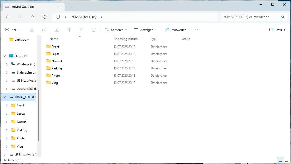The image size is (291, 164).
Task: Click the Delete trash can icon
Action: 94,30
